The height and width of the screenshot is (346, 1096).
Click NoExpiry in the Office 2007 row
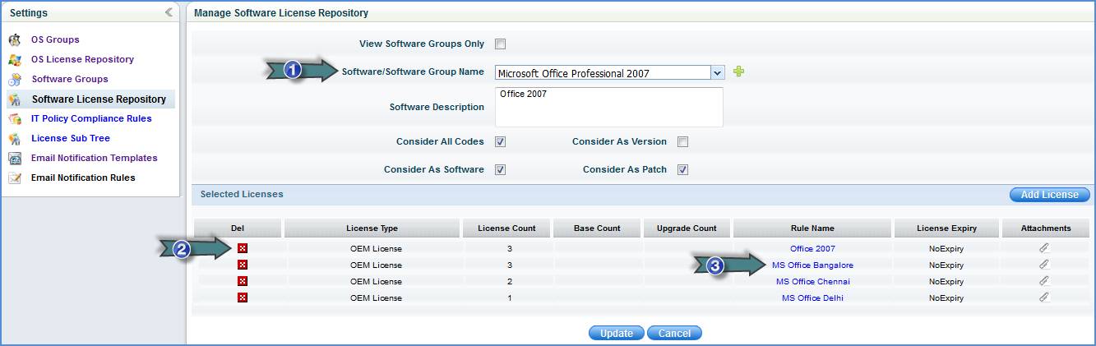946,248
